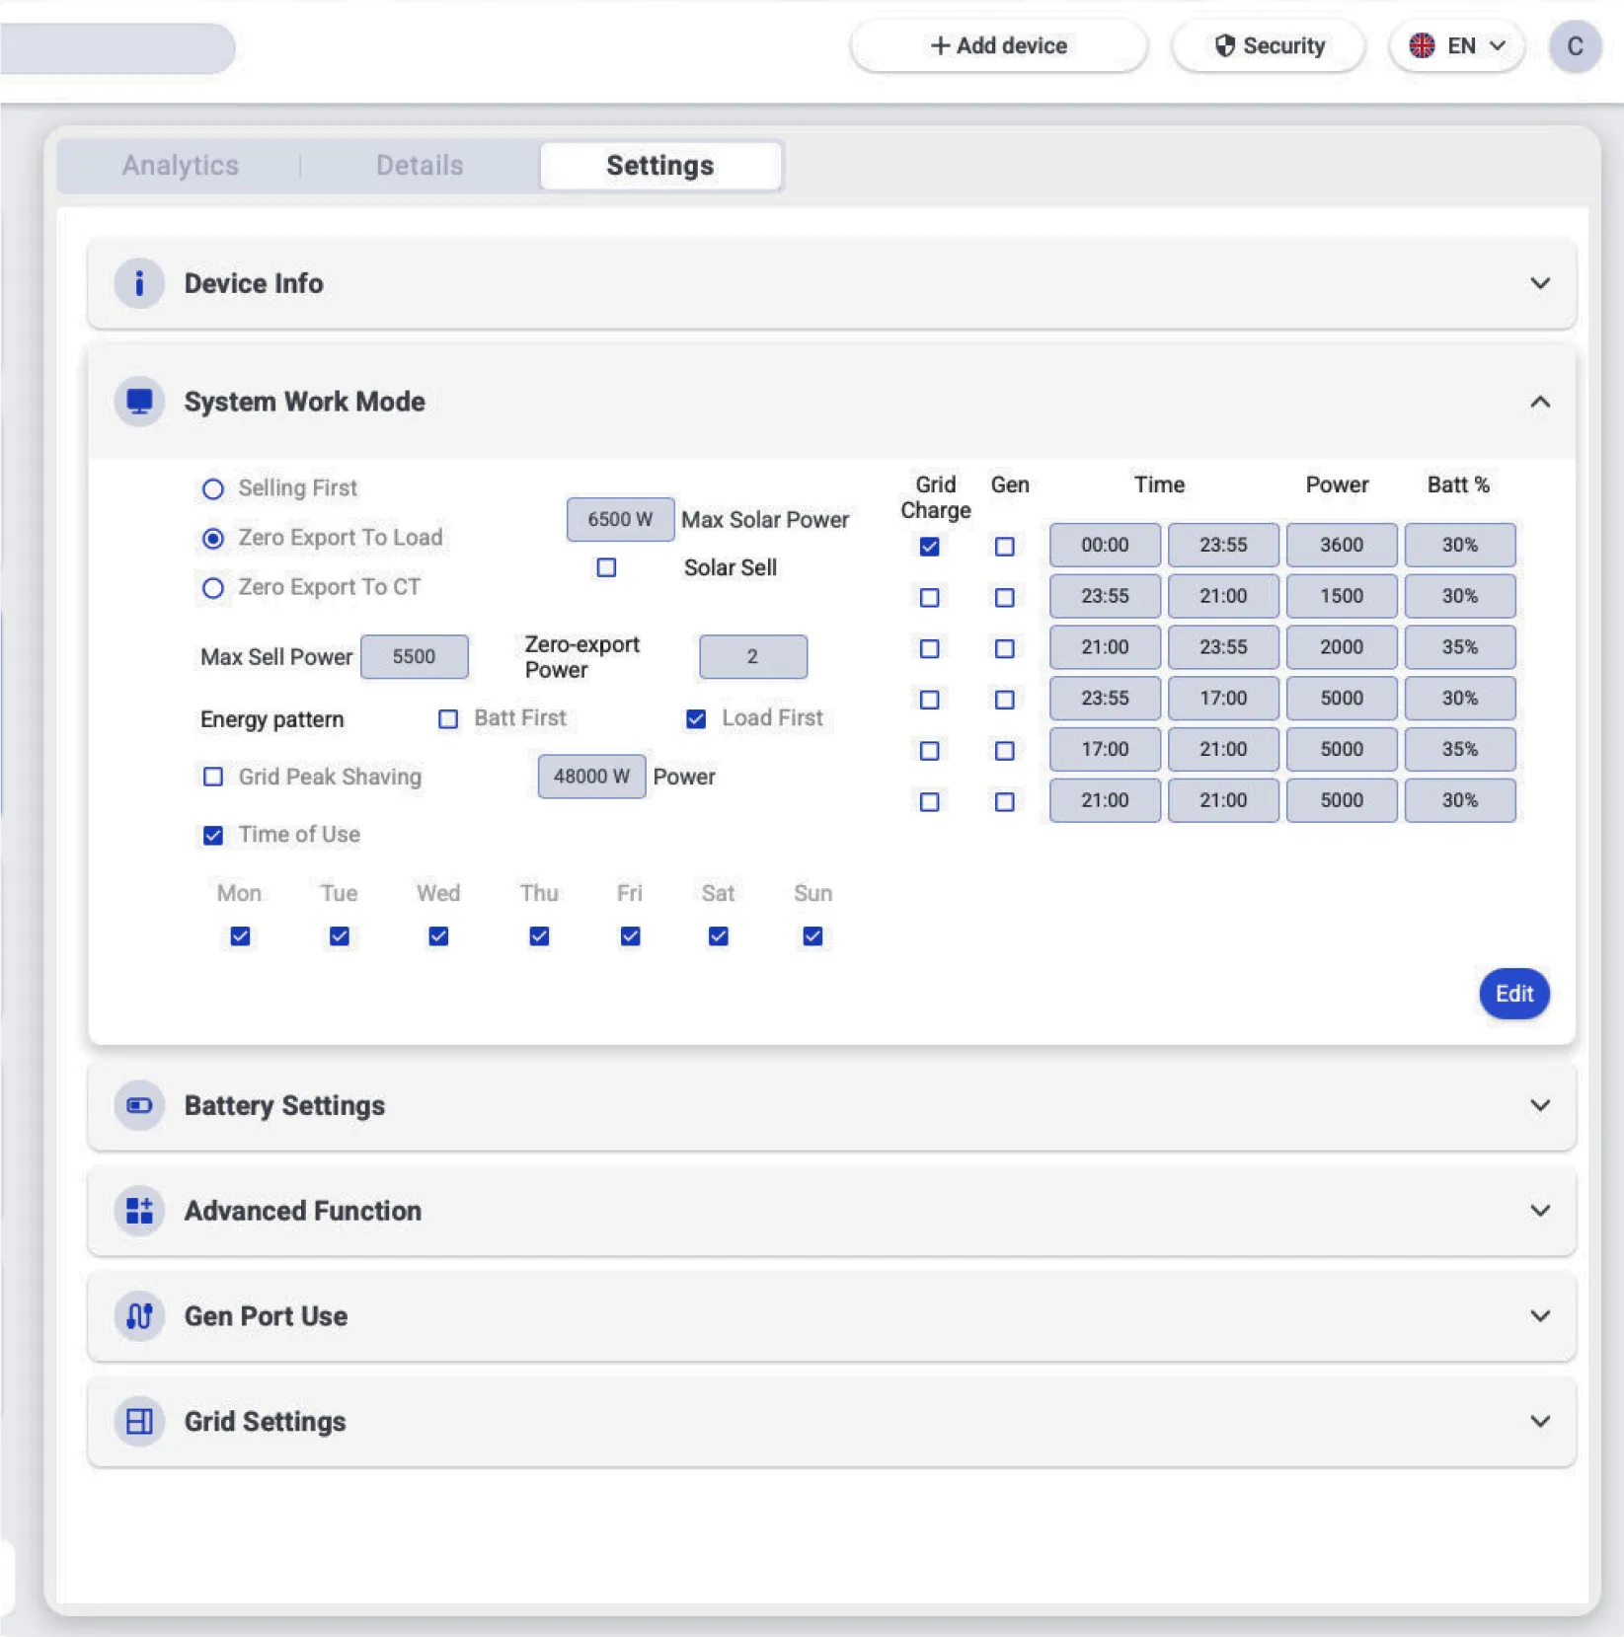The height and width of the screenshot is (1637, 1624).
Task: Enable Grid Peak Shaving checkbox
Action: pyautogui.click(x=212, y=777)
